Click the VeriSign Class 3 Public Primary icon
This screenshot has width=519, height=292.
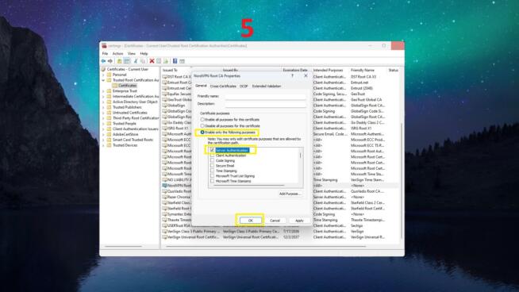coord(165,232)
